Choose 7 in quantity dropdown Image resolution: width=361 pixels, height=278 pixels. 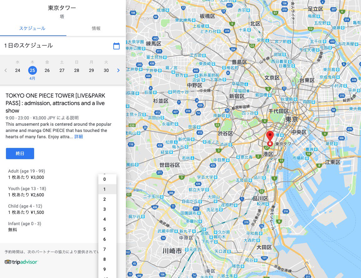[107, 249]
